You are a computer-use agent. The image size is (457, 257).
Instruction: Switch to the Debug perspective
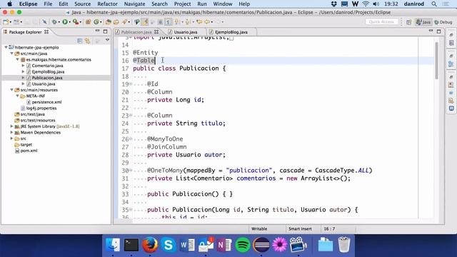(443, 22)
